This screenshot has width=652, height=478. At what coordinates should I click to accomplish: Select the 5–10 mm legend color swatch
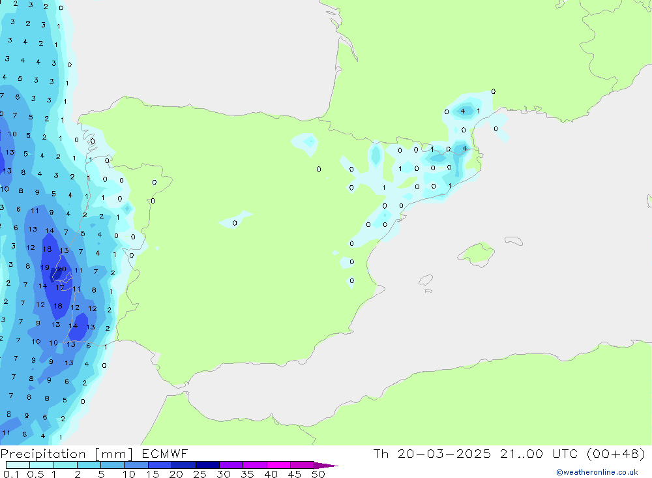(113, 465)
